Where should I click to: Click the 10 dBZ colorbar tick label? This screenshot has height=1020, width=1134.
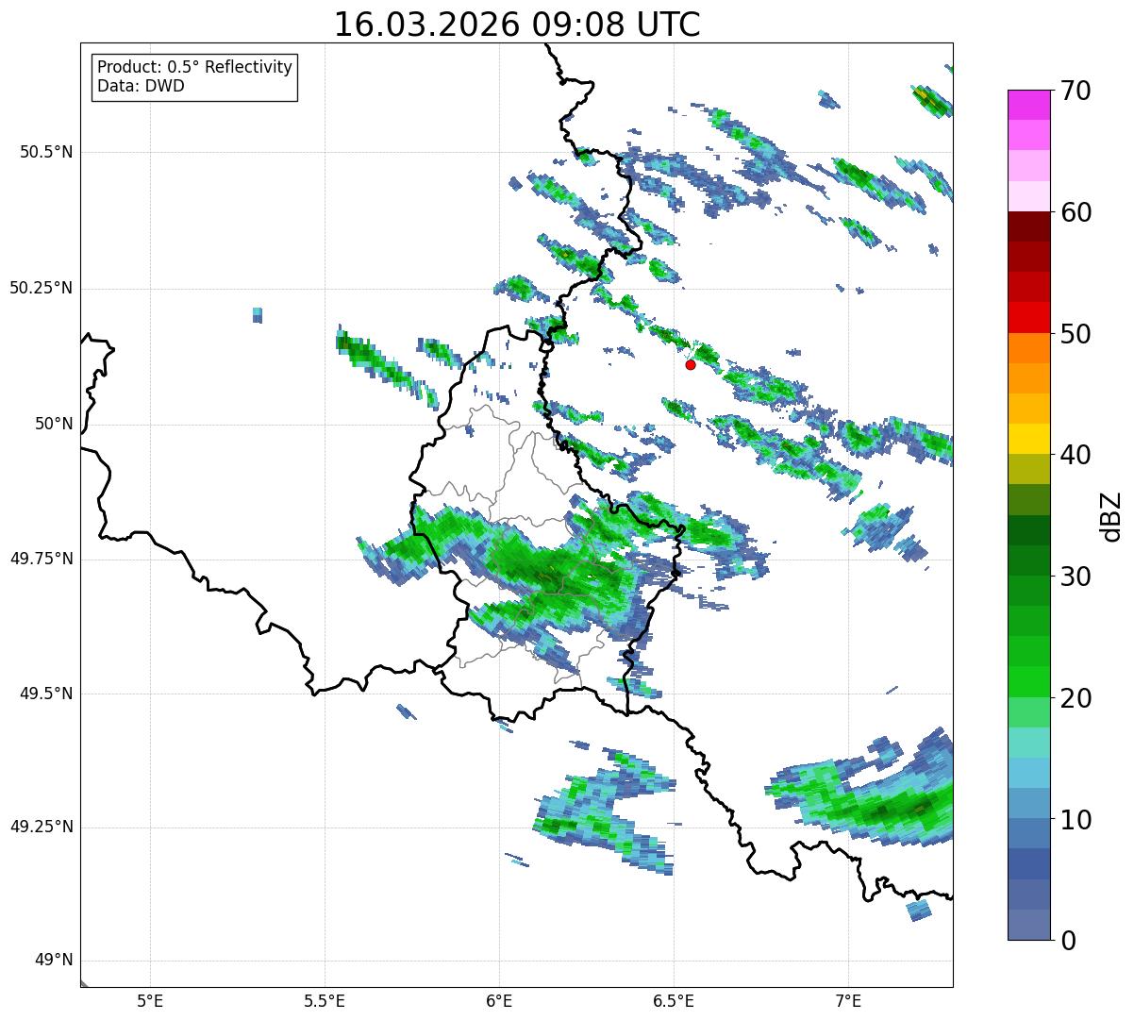tap(1075, 820)
